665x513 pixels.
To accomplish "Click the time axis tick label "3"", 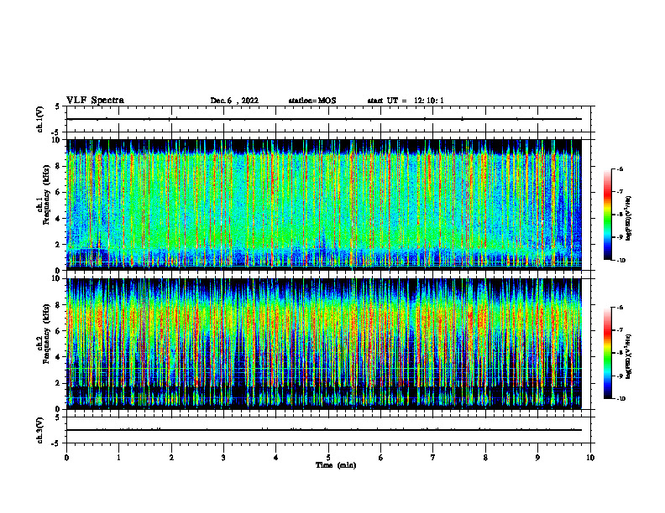I will coord(223,458).
